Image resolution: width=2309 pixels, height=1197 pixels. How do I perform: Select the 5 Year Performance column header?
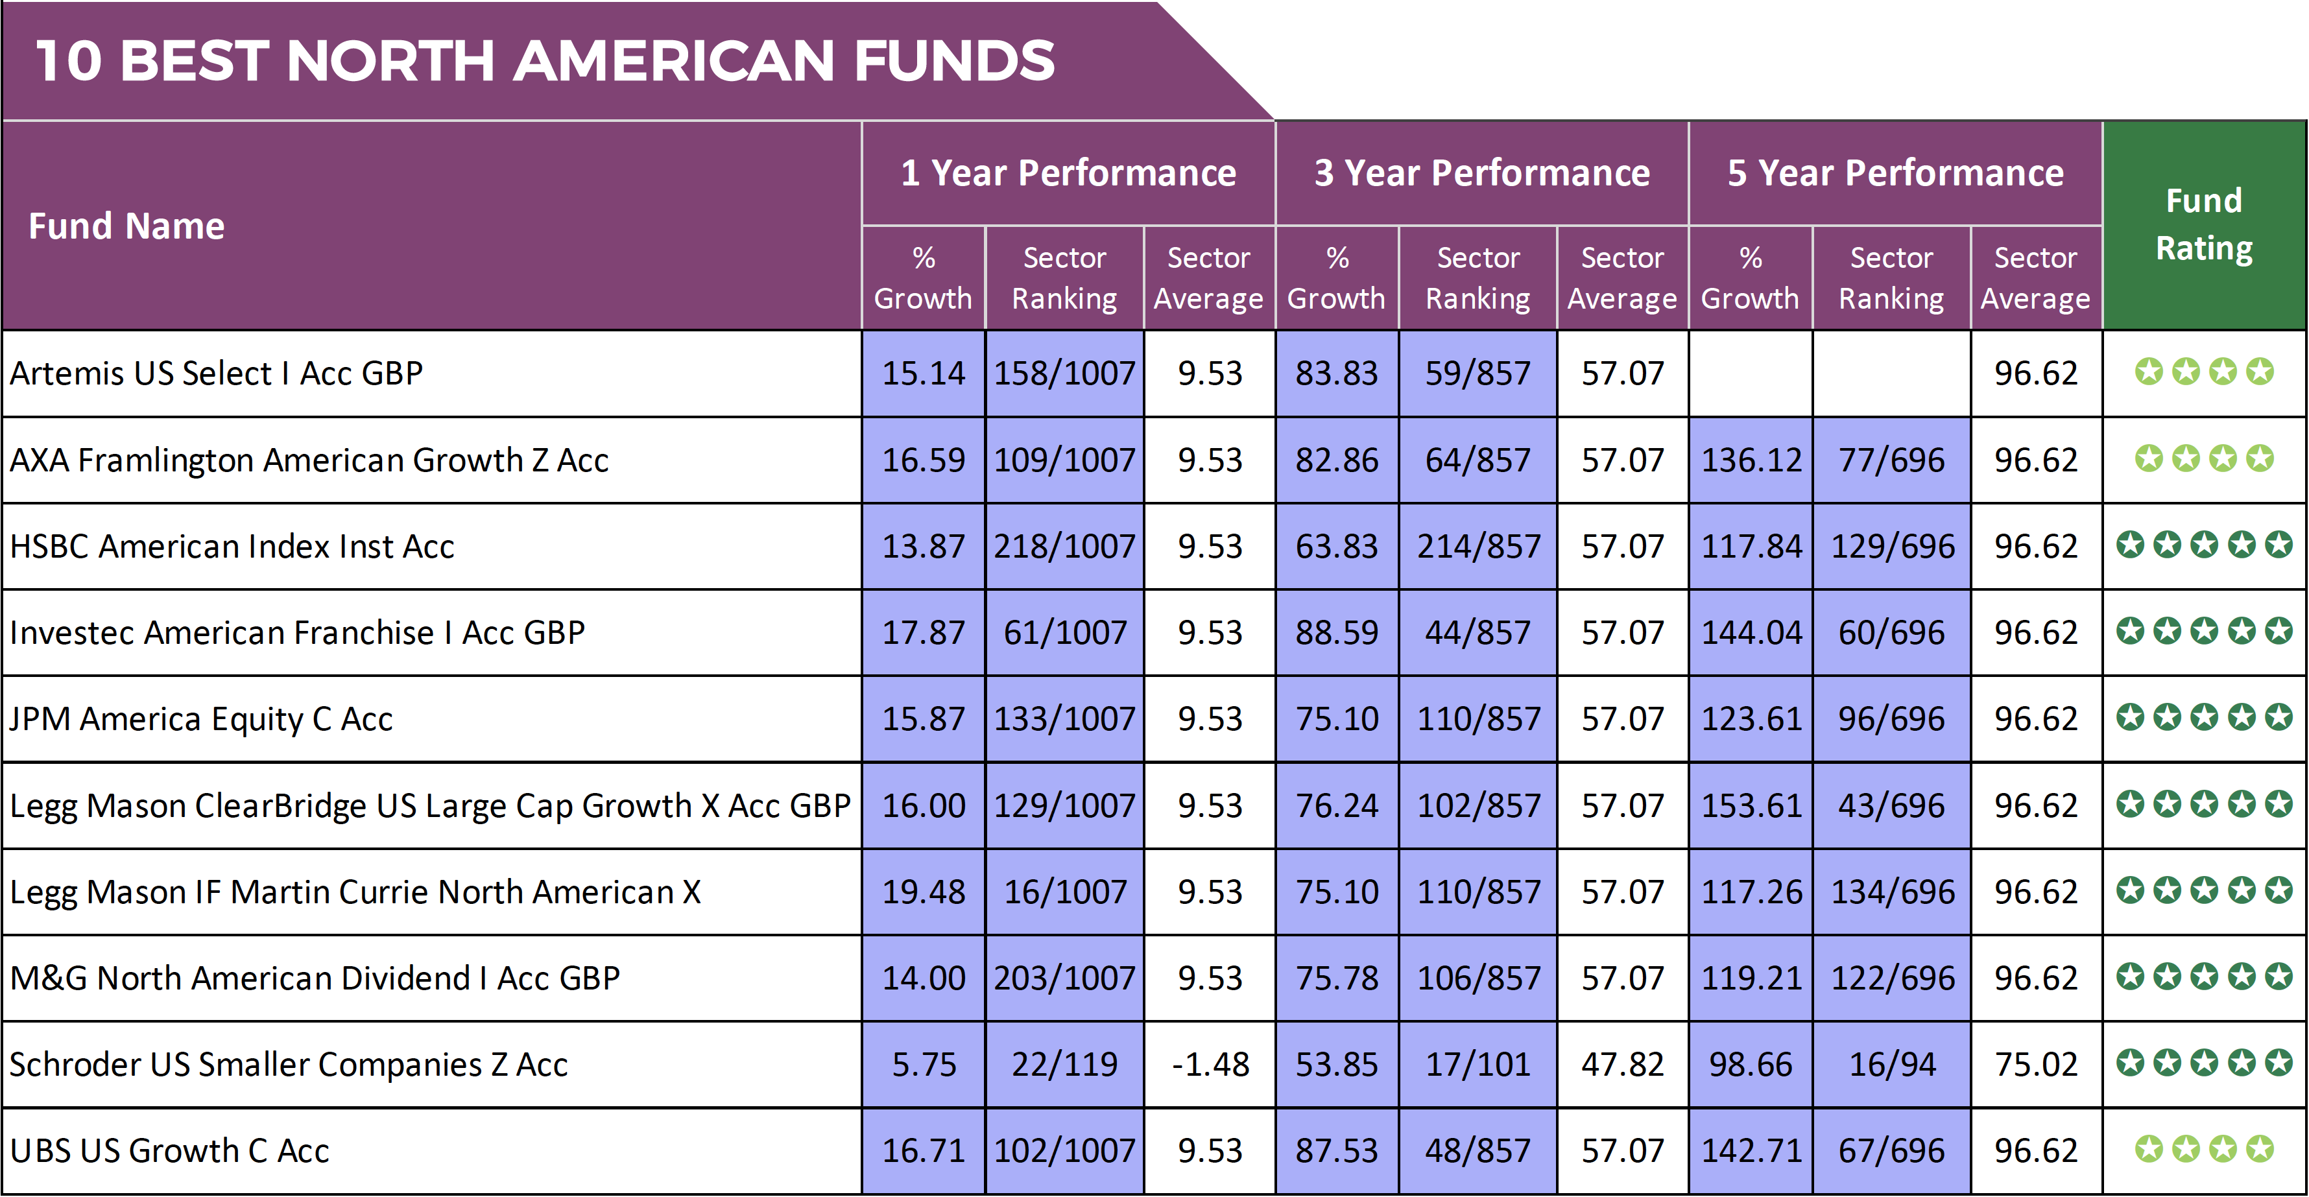pyautogui.click(x=1895, y=173)
